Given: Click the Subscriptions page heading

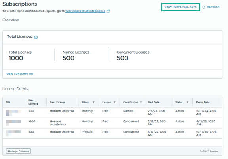Looking at the screenshot, I should click(x=20, y=4).
